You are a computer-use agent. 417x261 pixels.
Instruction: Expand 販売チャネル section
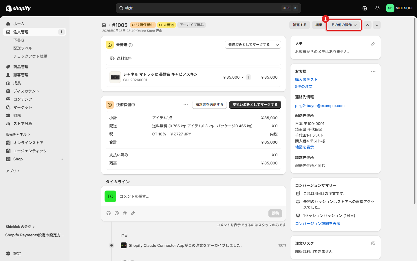click(18, 134)
